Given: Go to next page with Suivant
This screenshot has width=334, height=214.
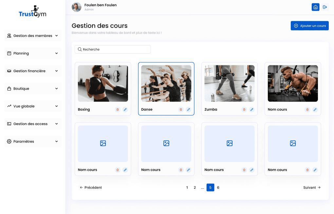Looking at the screenshot, I should tap(312, 188).
